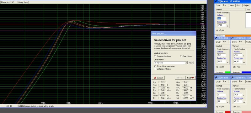Switch to the Phase plot tab
The image size is (251, 113).
pos(5,3)
